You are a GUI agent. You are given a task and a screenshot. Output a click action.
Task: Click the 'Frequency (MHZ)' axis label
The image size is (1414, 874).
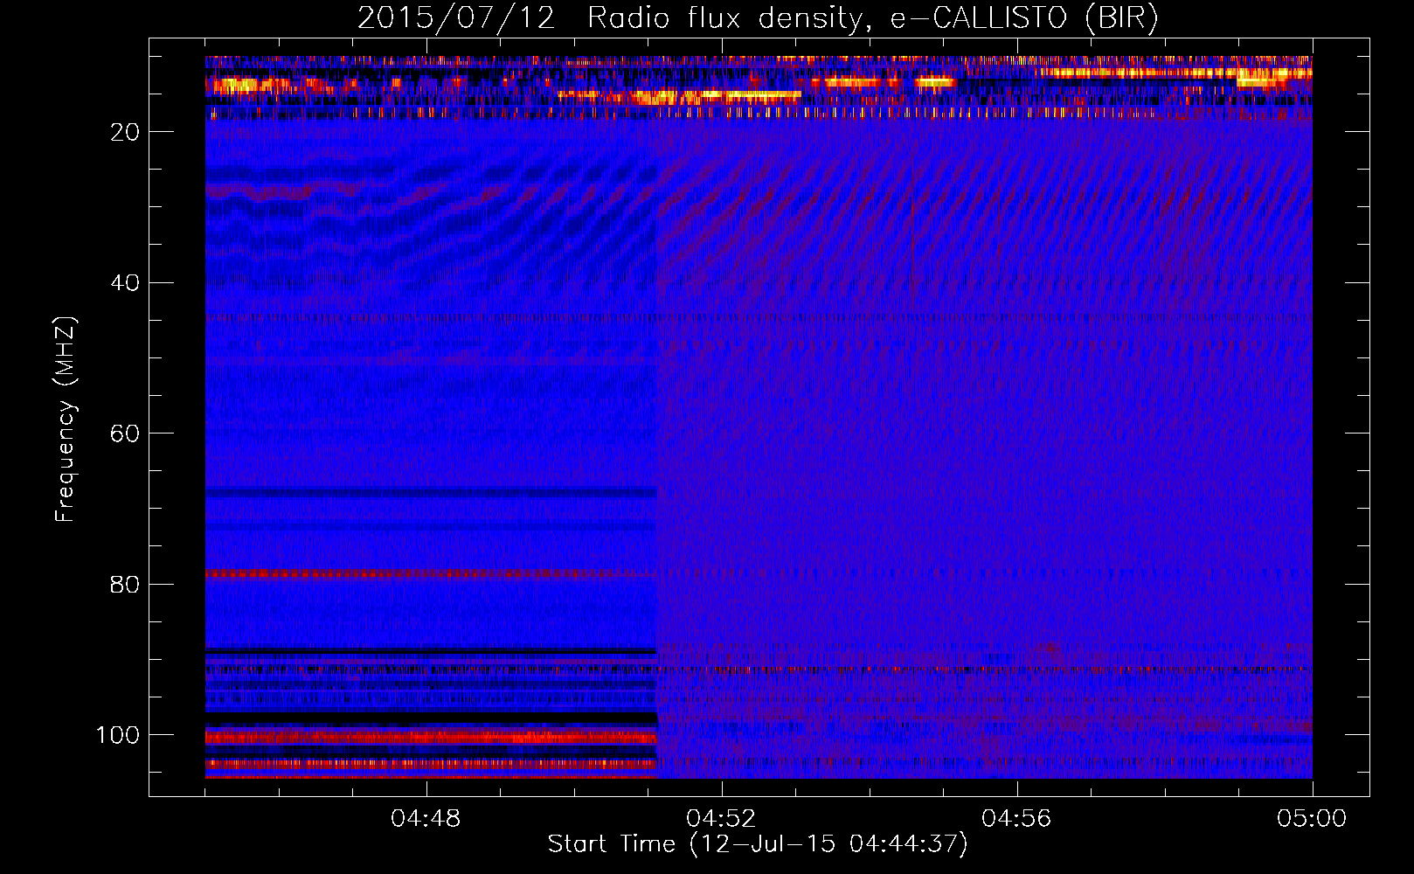[66, 420]
